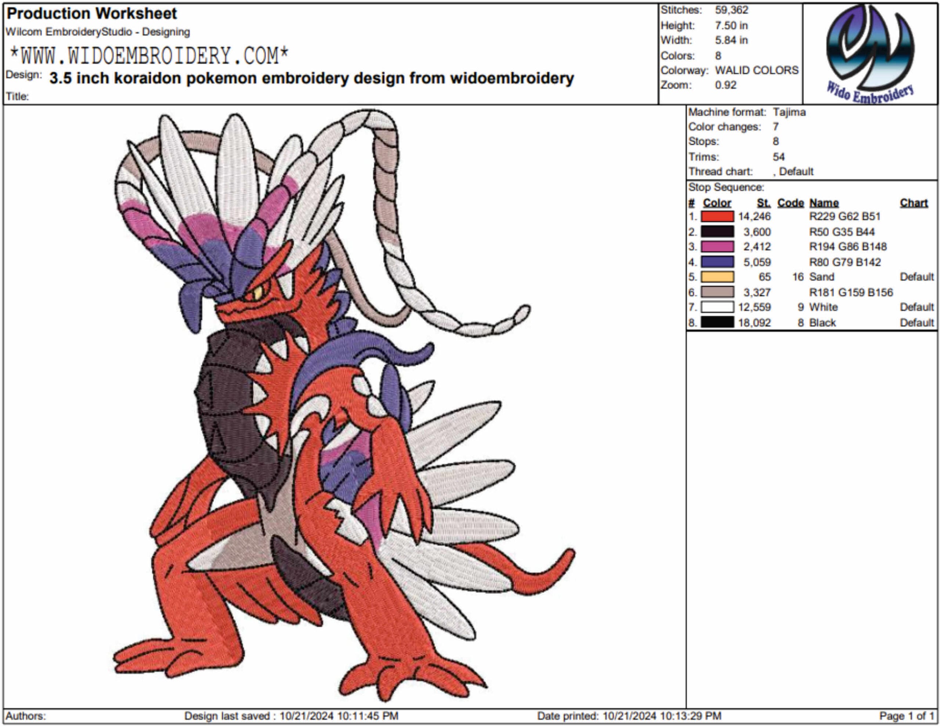The height and width of the screenshot is (727, 940).
Task: Click the Sand color swatch
Action: coord(717,277)
